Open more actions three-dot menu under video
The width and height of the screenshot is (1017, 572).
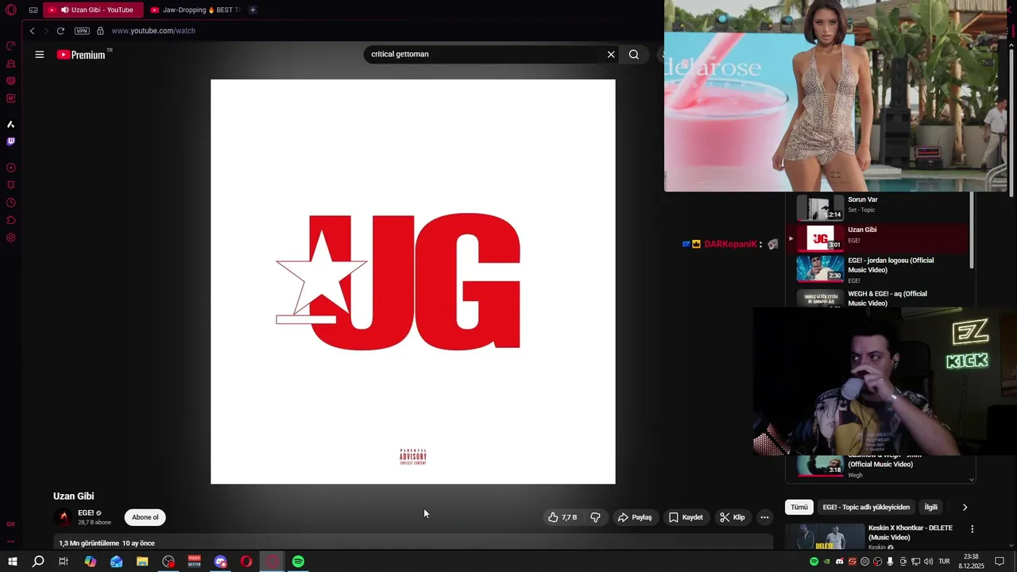pyautogui.click(x=764, y=517)
